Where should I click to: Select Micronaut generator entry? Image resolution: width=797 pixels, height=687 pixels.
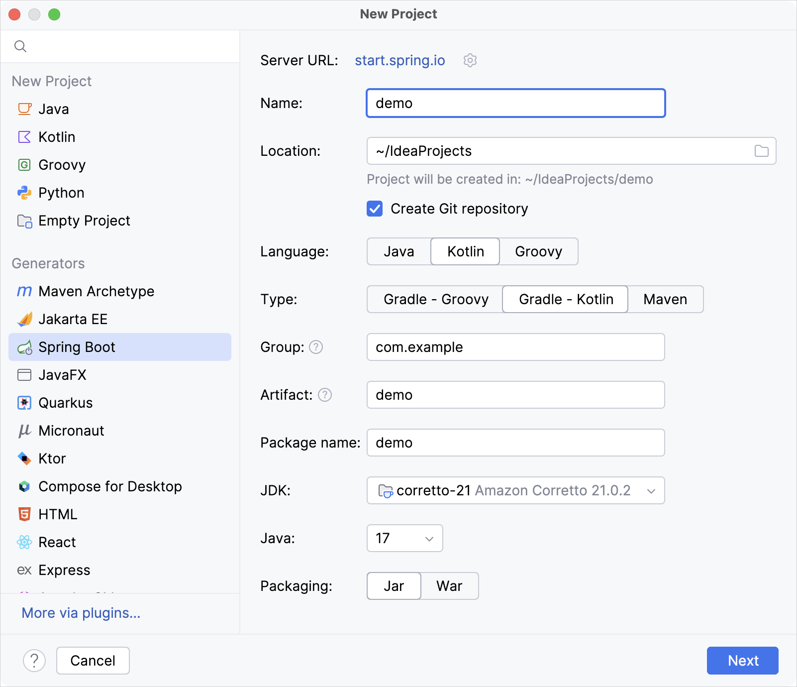coord(120,431)
